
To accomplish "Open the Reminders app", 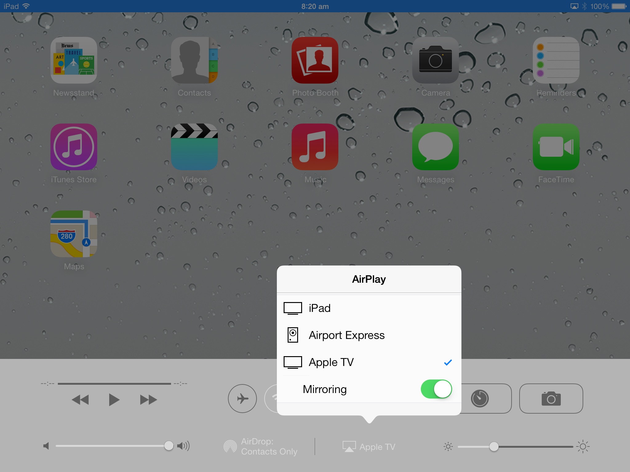I will 556,61.
